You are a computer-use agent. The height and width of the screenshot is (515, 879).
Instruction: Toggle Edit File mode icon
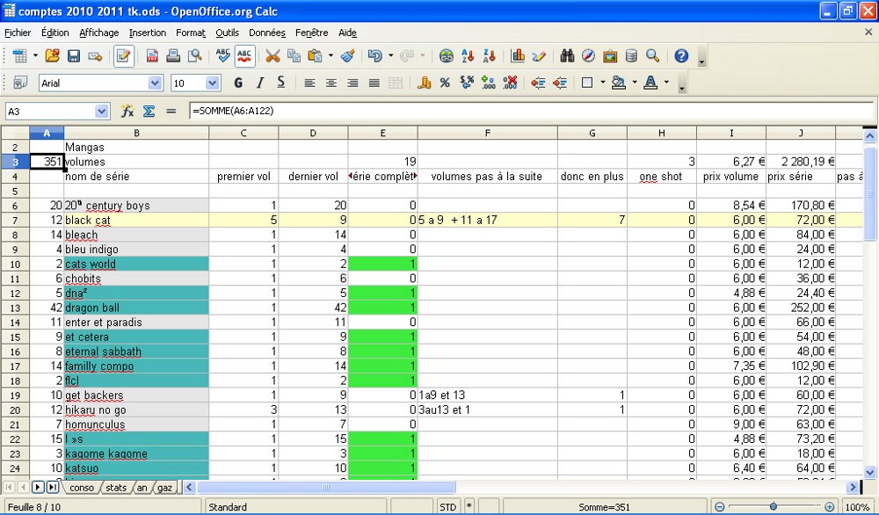(123, 56)
